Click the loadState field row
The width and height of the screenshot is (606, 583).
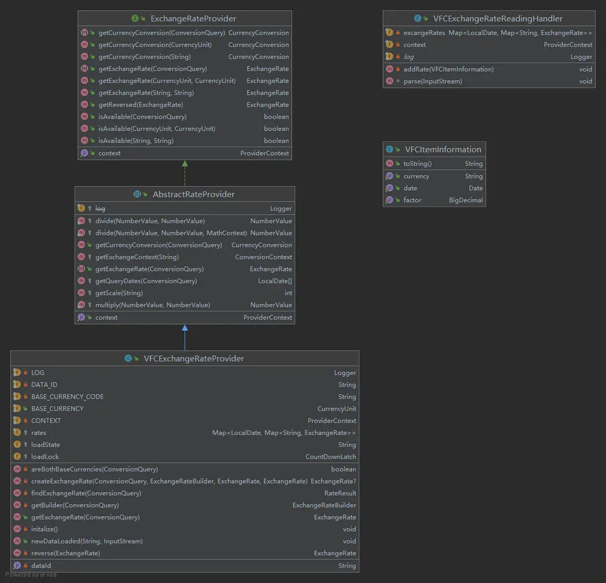[185, 444]
